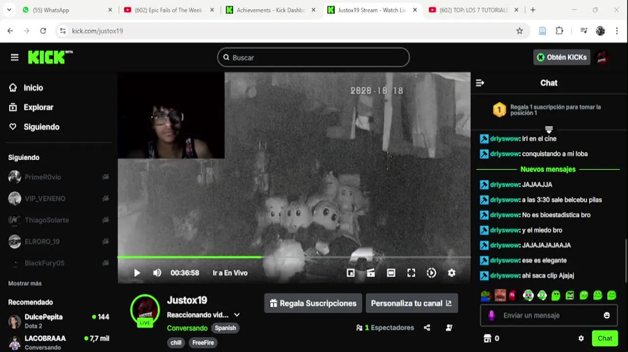The height and width of the screenshot is (352, 628).
Task: Switch to TOP: LOS 7 TUTORIALES tab
Action: (x=473, y=10)
